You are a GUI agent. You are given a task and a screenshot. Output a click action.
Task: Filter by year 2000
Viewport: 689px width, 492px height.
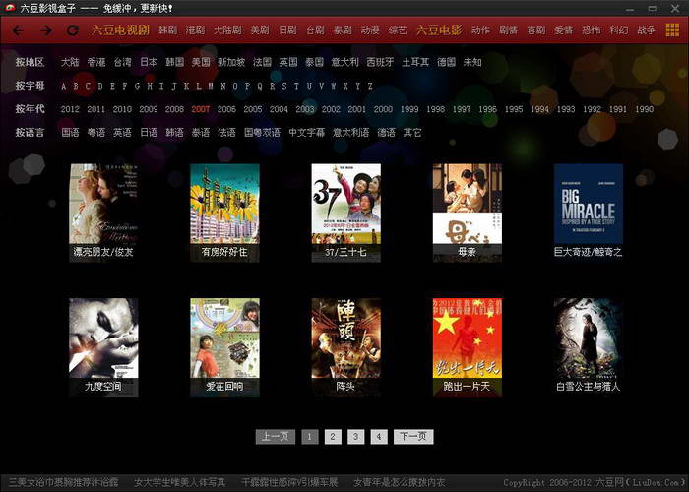click(x=383, y=109)
